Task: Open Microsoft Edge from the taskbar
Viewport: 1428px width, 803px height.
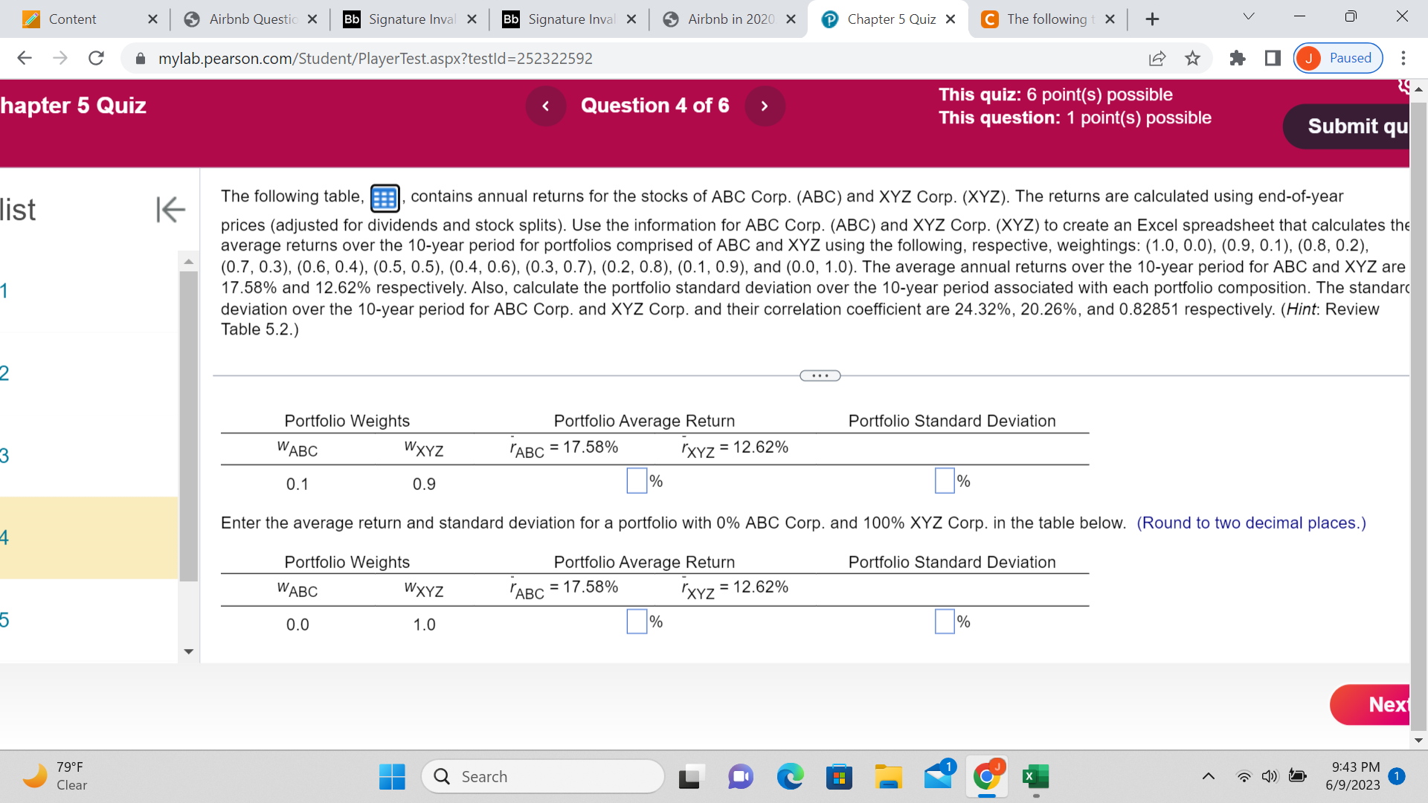Action: point(790,776)
